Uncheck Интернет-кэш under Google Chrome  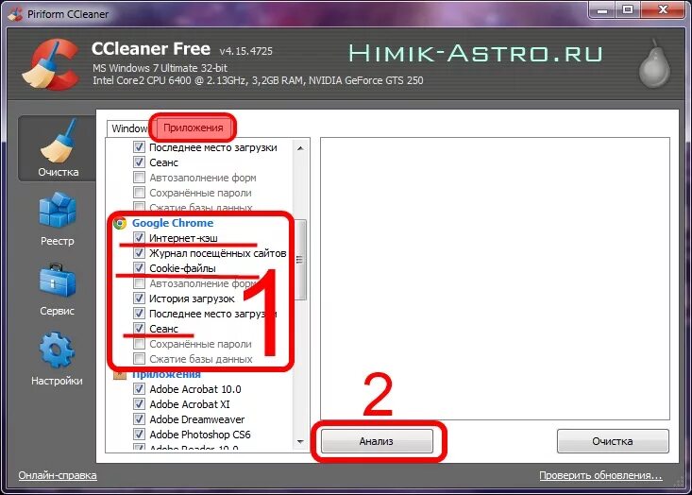139,238
